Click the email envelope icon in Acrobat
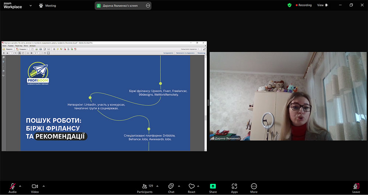368x195 pixels. click(49, 49)
